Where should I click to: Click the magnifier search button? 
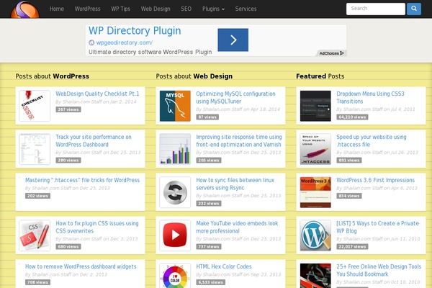pos(414,9)
